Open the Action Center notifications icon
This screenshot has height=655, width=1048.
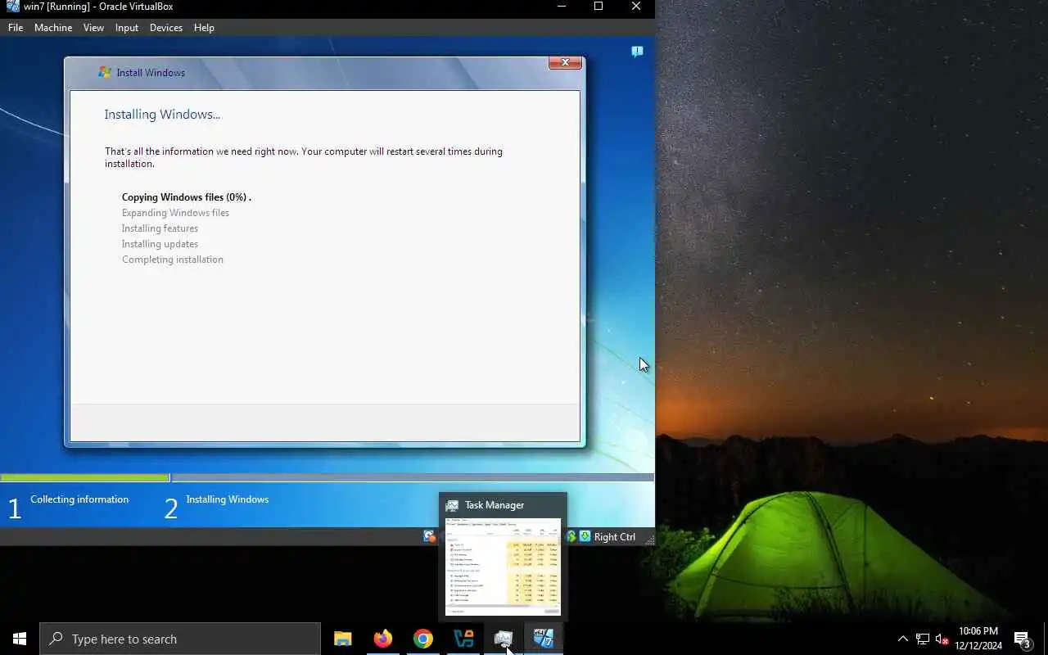pos(1023,639)
